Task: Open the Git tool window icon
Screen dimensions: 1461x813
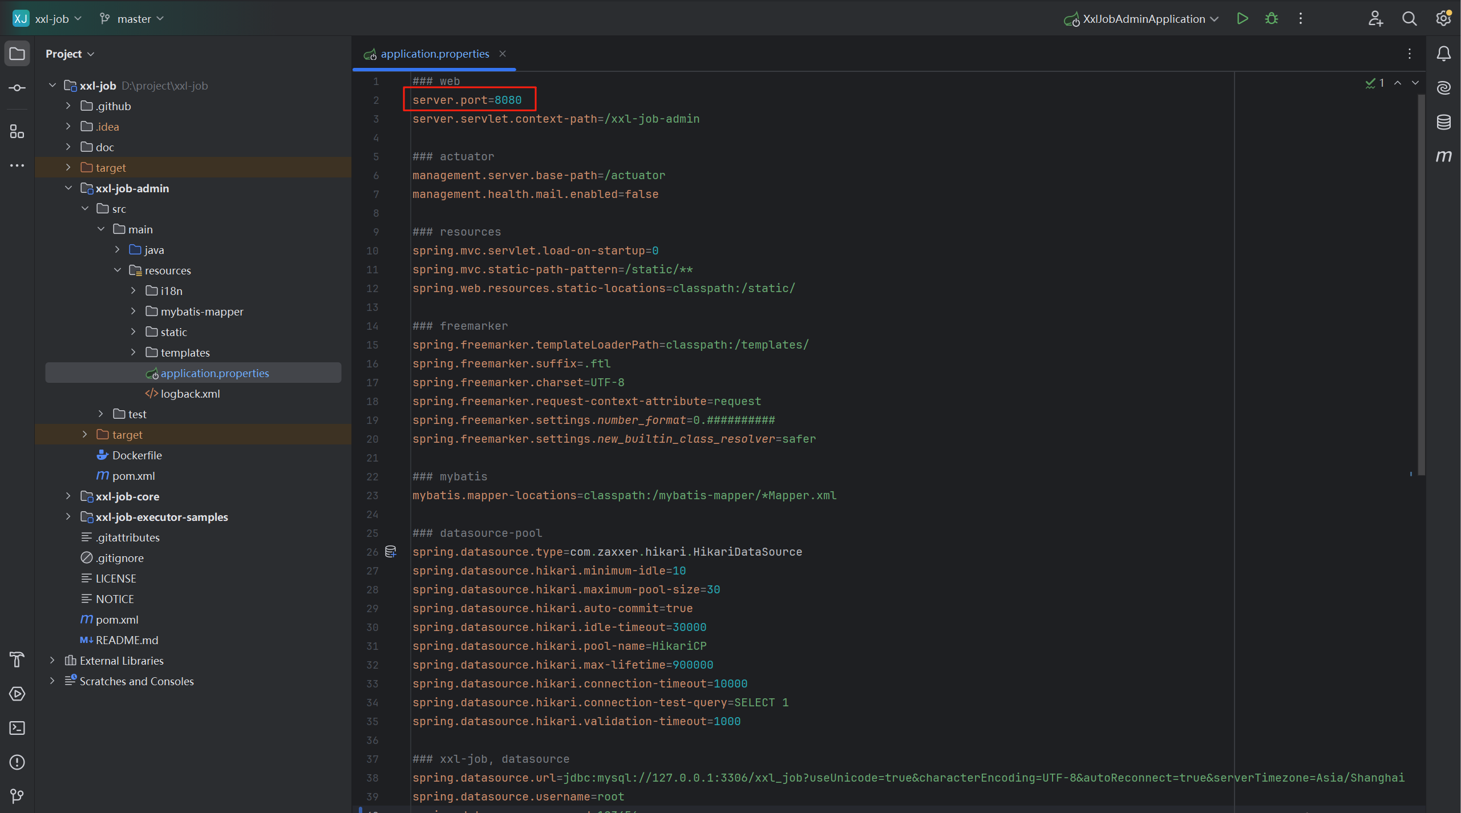Action: [x=17, y=796]
